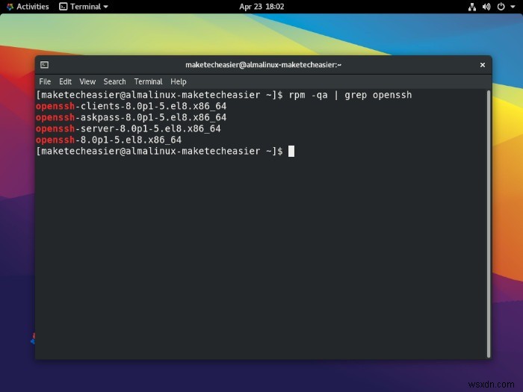Click the window title maketecheasier@almalinux-maketecheasier:~

[263, 65]
